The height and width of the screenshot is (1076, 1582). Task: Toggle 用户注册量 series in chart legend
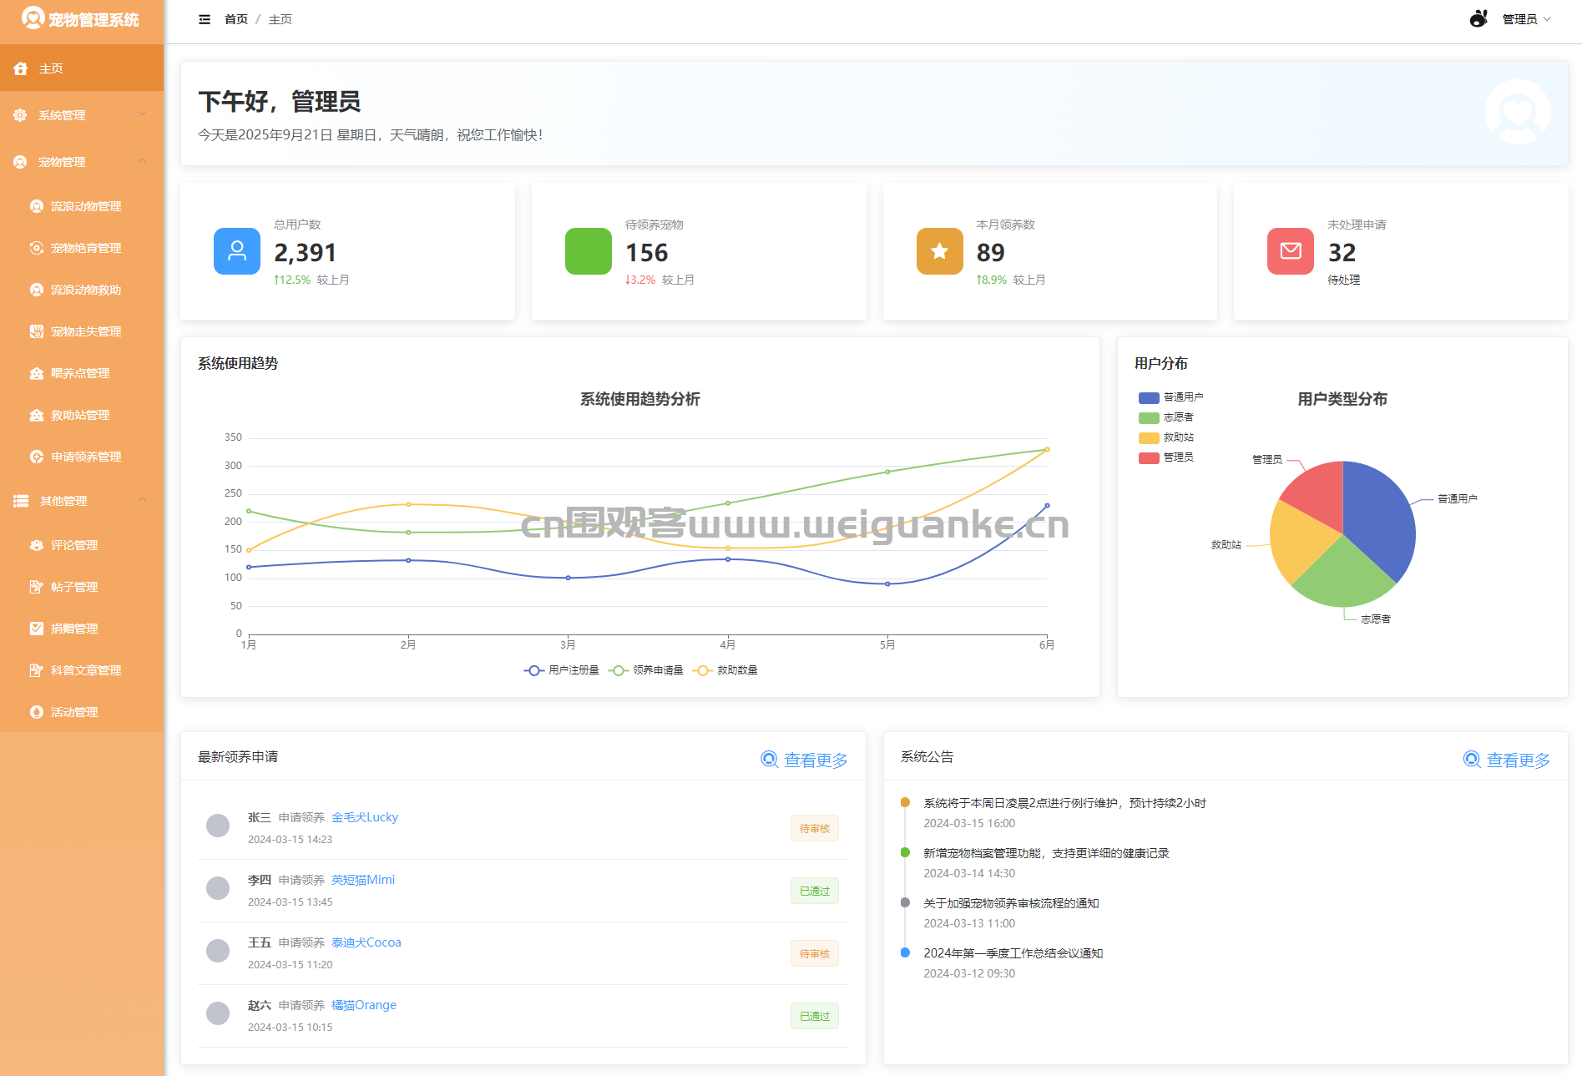pyautogui.click(x=561, y=670)
